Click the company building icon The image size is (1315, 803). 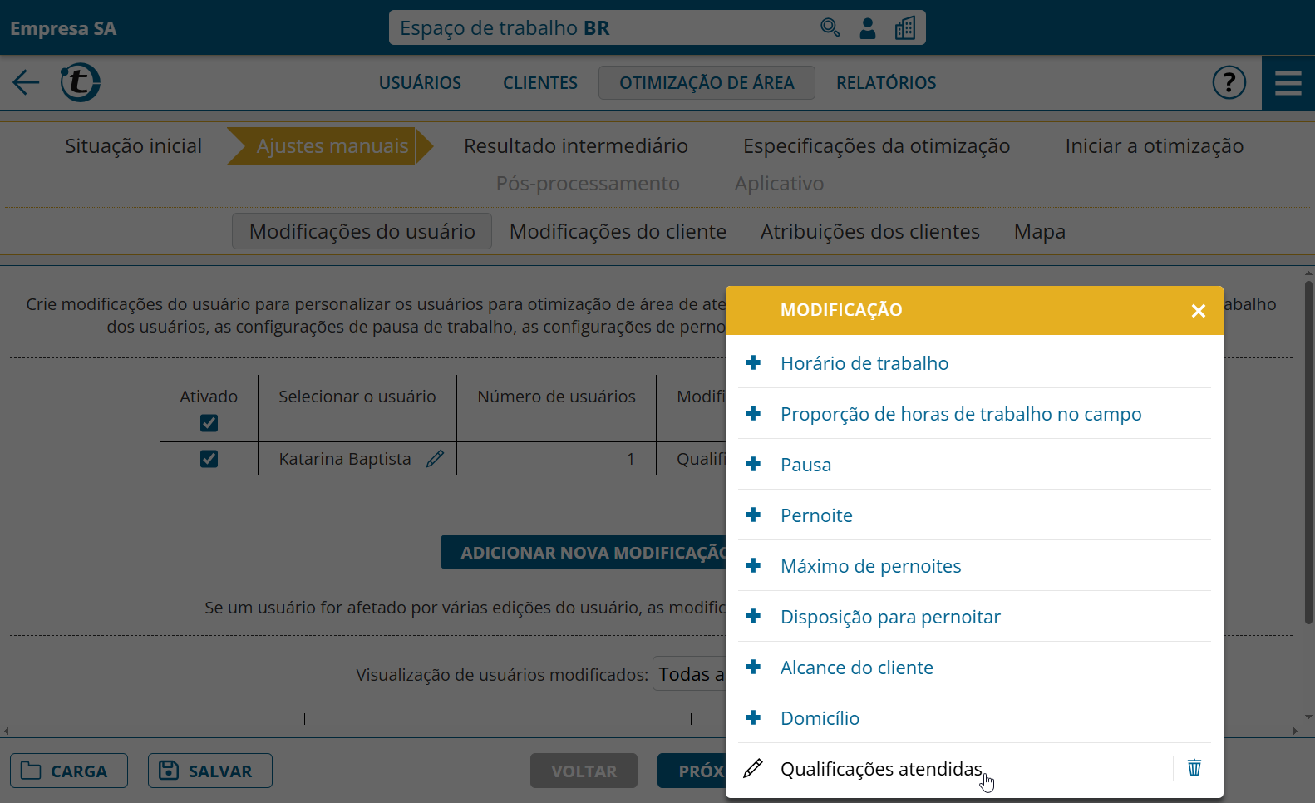[x=905, y=28]
